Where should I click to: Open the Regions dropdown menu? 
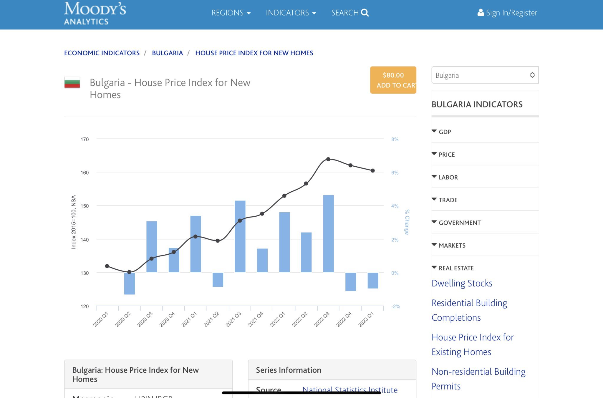pyautogui.click(x=231, y=13)
